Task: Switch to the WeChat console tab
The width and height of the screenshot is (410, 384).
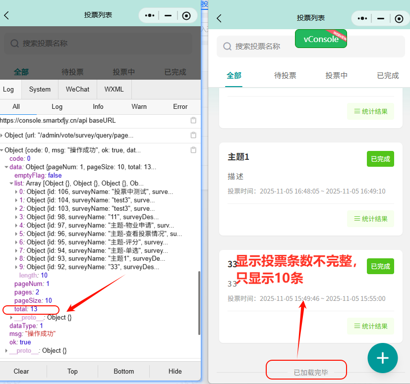Action: coord(77,90)
